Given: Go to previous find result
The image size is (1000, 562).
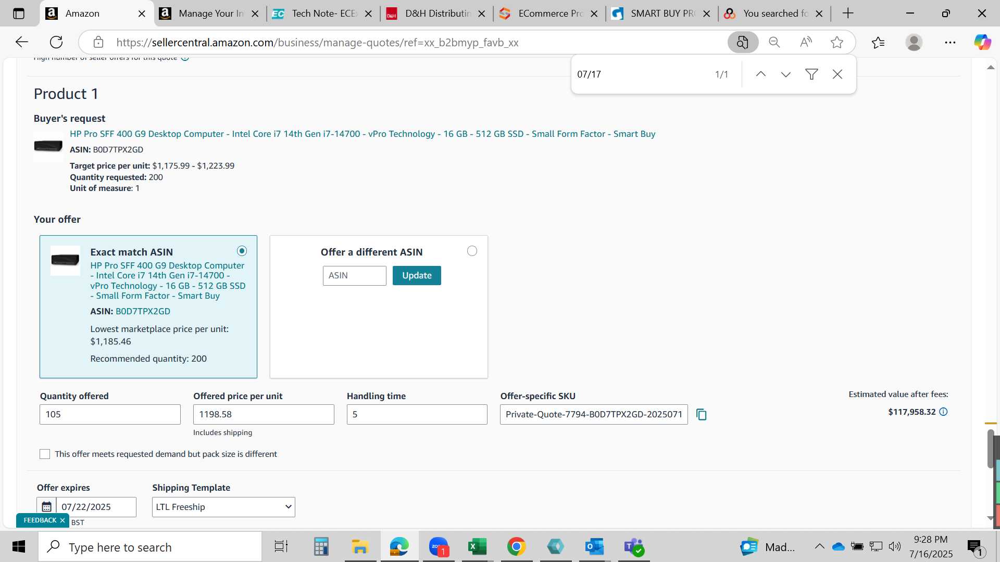Looking at the screenshot, I should [760, 74].
